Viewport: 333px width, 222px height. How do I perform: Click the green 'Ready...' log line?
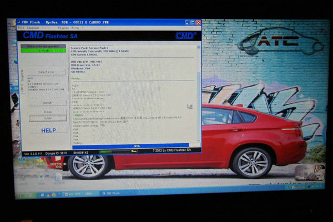pos(76,79)
